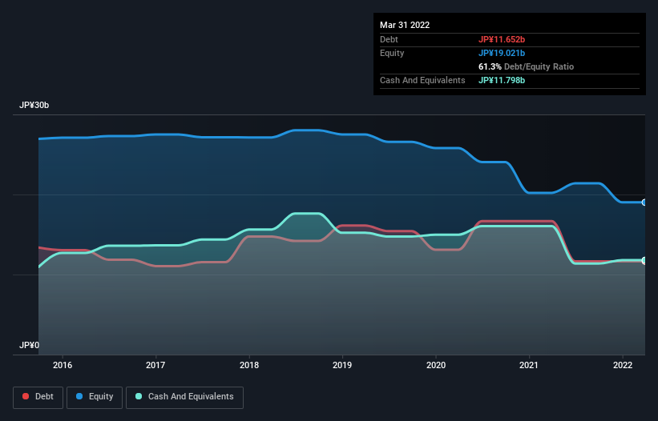Click the blue Equity legend dot
Image resolution: width=658 pixels, height=421 pixels.
[x=79, y=396]
